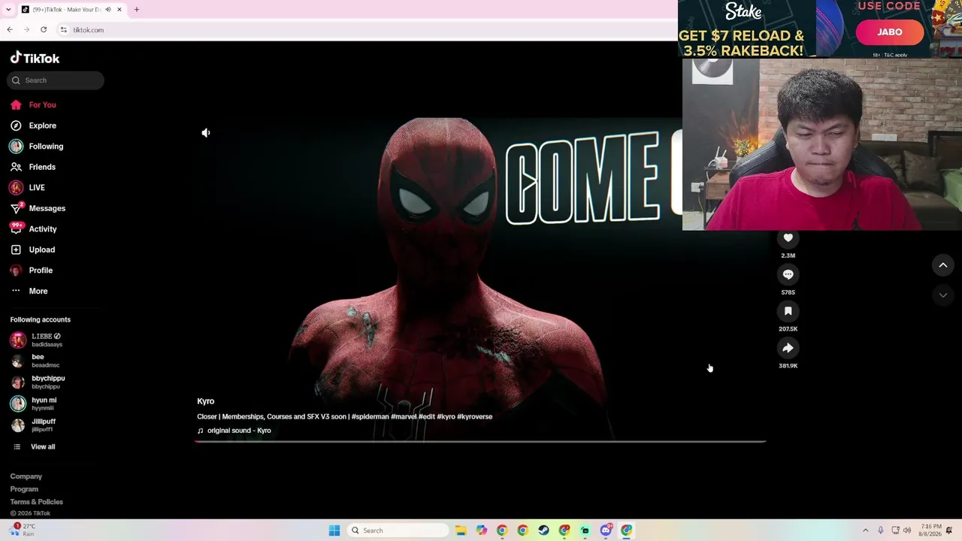Viewport: 962px width, 541px height.
Task: Seek on the video progress bar
Action: [x=480, y=441]
